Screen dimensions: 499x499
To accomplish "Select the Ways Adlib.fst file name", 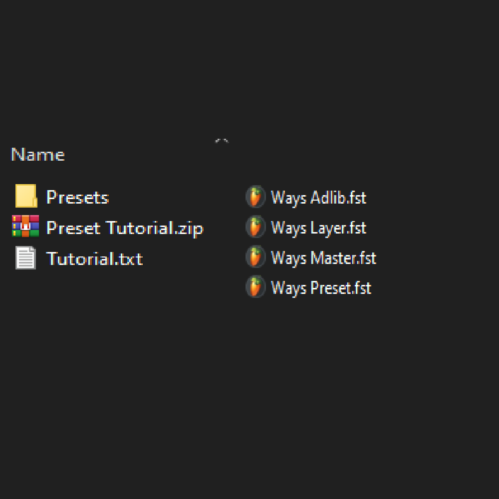I will pyautogui.click(x=318, y=198).
